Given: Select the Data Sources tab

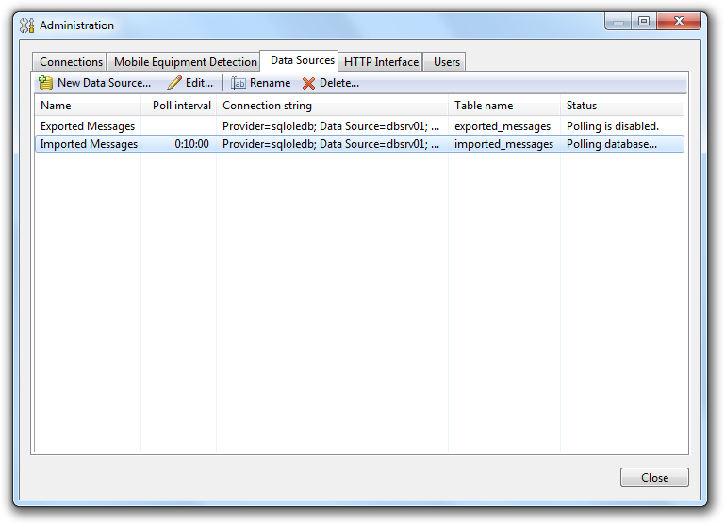Looking at the screenshot, I should point(302,60).
